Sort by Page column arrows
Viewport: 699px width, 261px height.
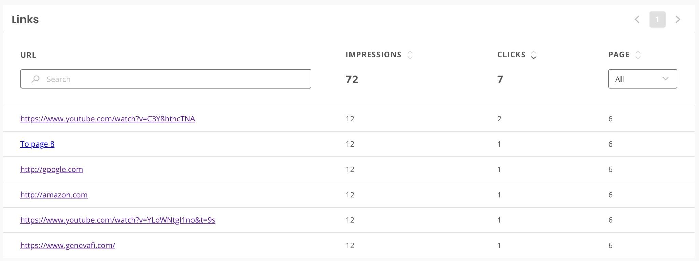point(638,55)
